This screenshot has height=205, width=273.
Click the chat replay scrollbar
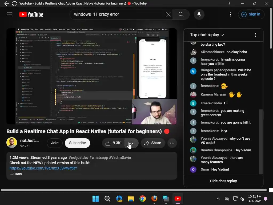coord(261,142)
